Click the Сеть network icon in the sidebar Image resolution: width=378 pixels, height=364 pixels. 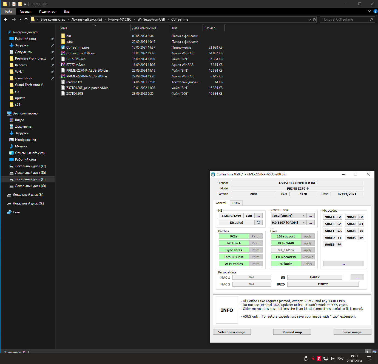click(x=9, y=212)
